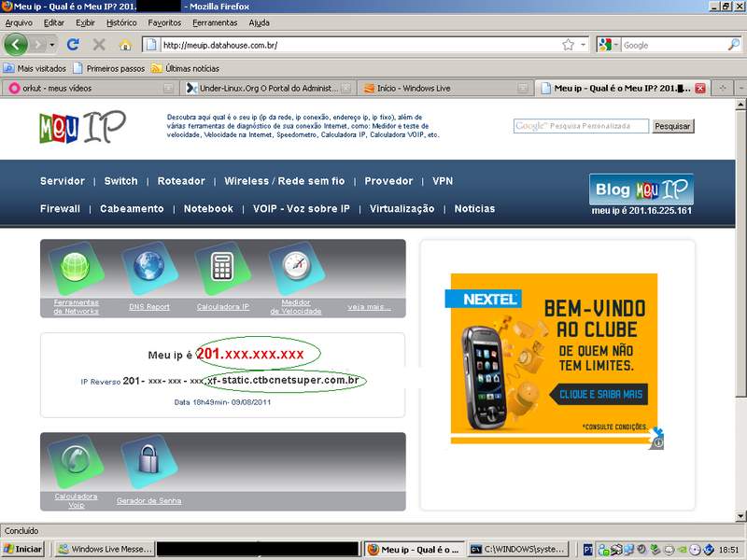Open the address bar dropdown arrow
Screen dimensions: 747x560
(x=583, y=45)
